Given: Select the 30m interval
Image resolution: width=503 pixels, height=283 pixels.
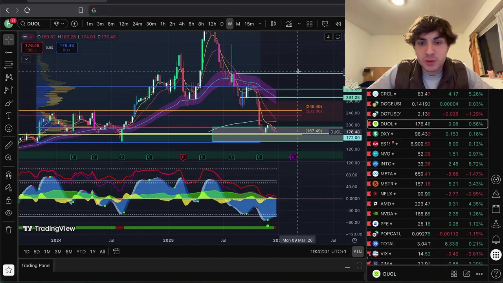Looking at the screenshot, I should click(x=151, y=24).
